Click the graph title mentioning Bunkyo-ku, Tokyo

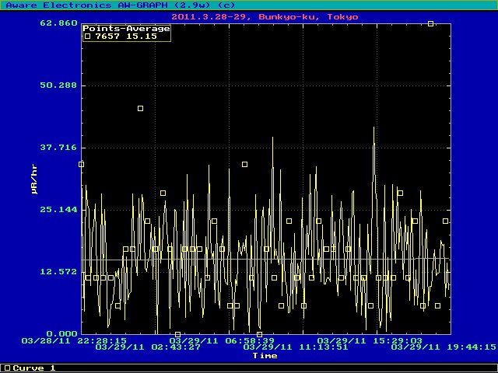click(x=265, y=15)
